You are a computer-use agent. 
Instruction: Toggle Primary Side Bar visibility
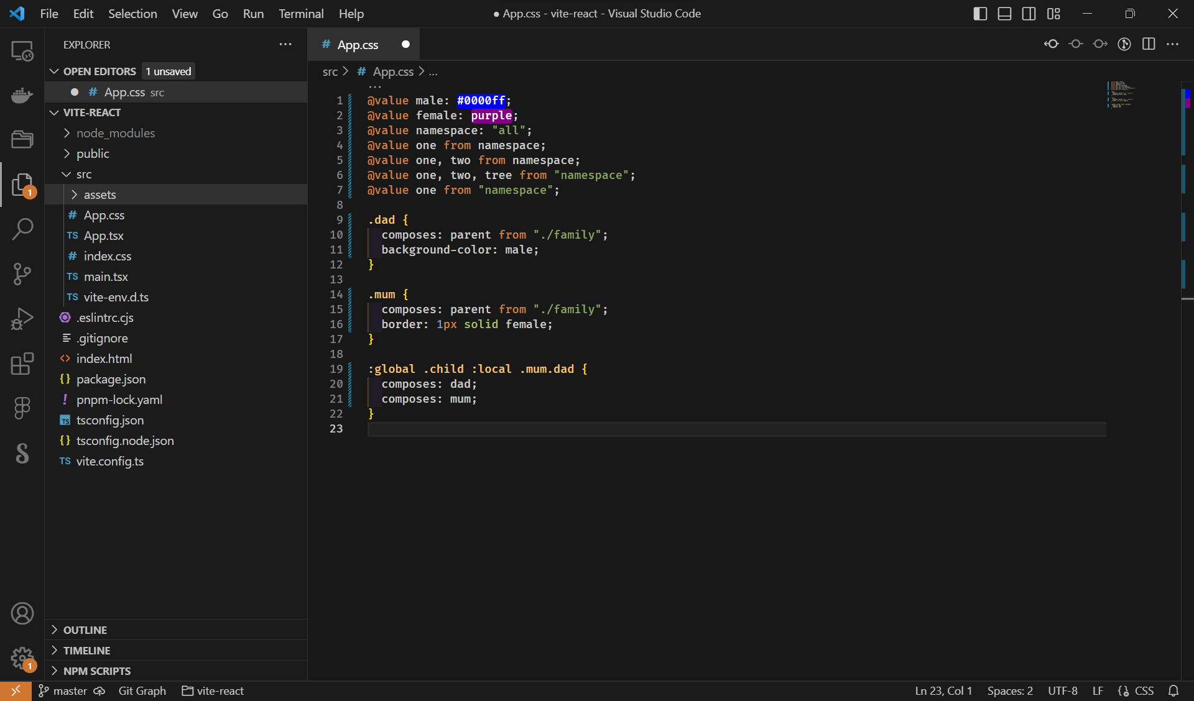[980, 14]
